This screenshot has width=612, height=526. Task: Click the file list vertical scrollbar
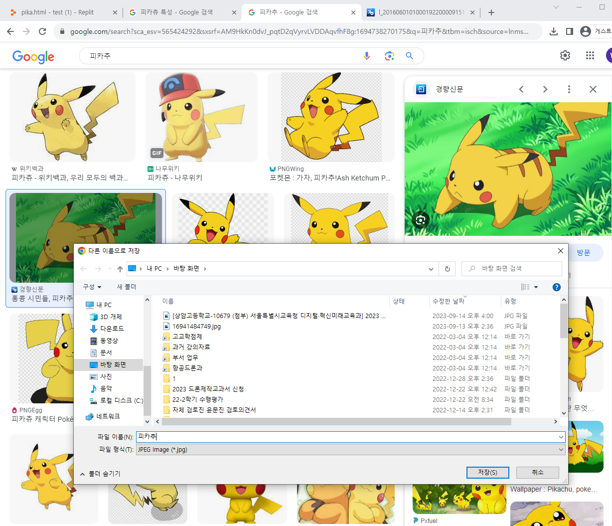(x=564, y=321)
